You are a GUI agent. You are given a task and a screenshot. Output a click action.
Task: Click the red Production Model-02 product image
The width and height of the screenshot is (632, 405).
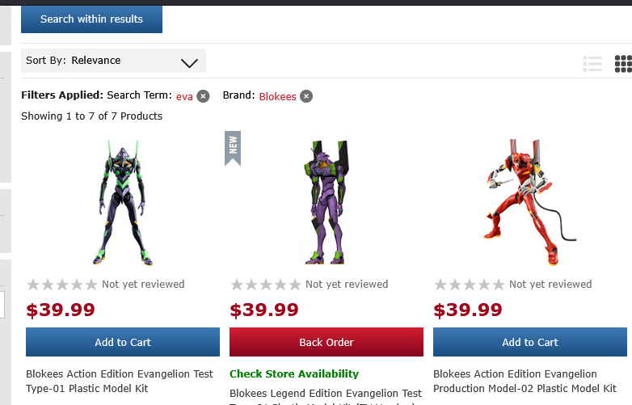pyautogui.click(x=530, y=202)
